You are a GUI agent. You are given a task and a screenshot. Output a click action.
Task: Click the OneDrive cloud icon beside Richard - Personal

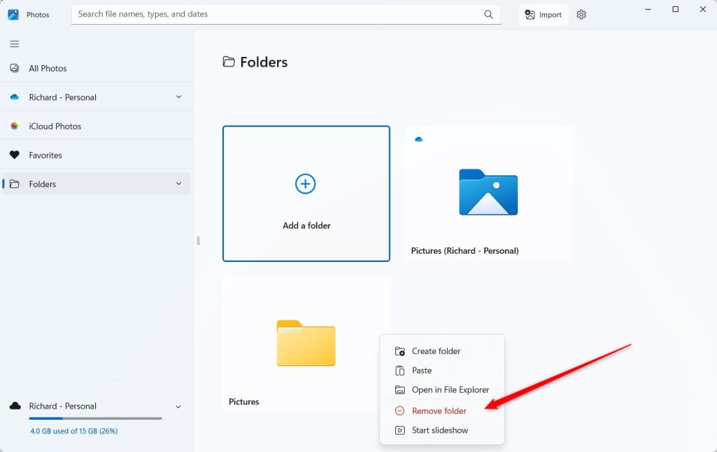[x=15, y=97]
